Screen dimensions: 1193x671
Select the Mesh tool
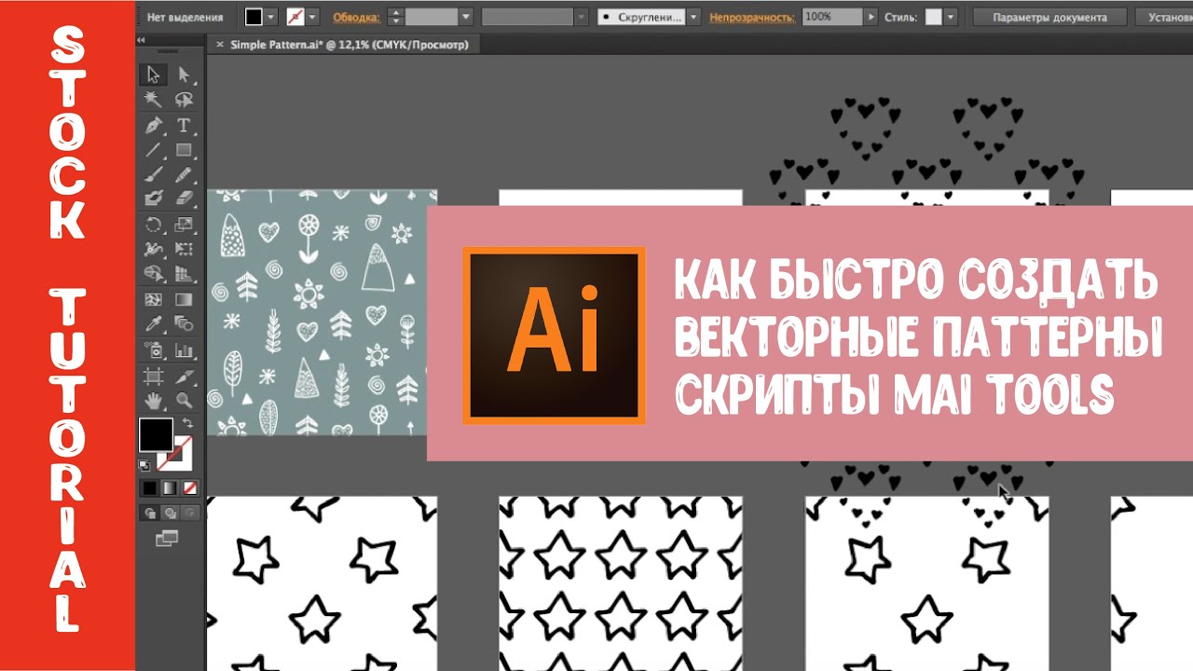pyautogui.click(x=154, y=300)
